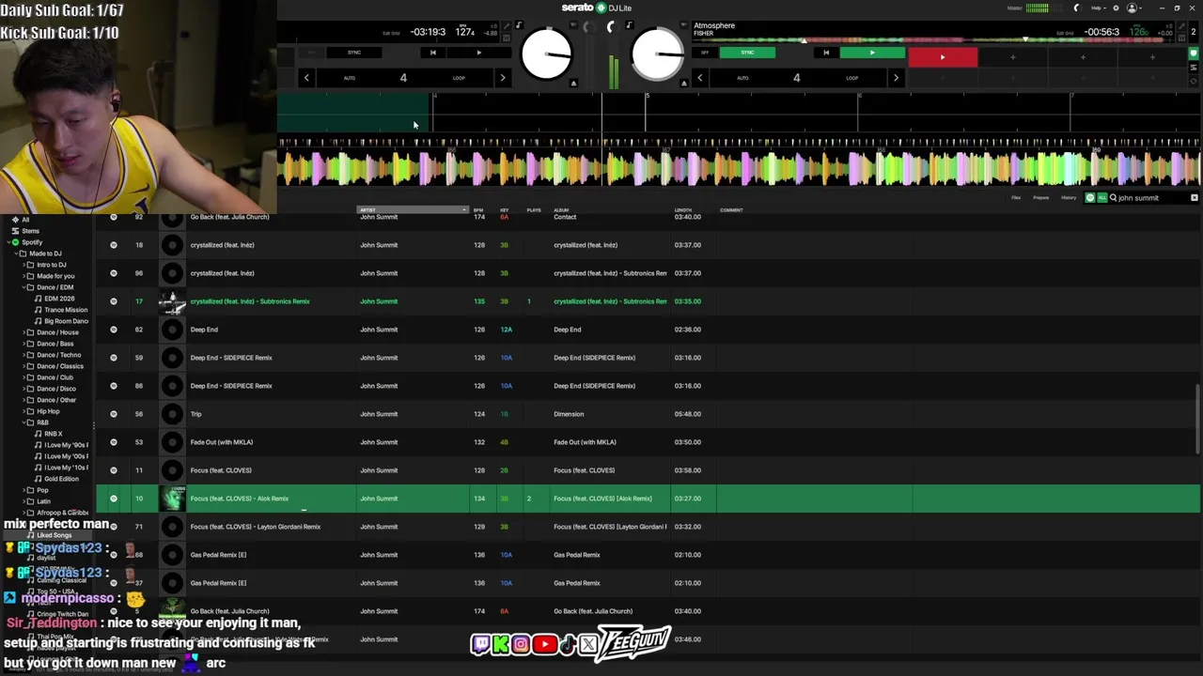Click Spotify icon on the Trip row
This screenshot has height=676, width=1203.
click(114, 414)
